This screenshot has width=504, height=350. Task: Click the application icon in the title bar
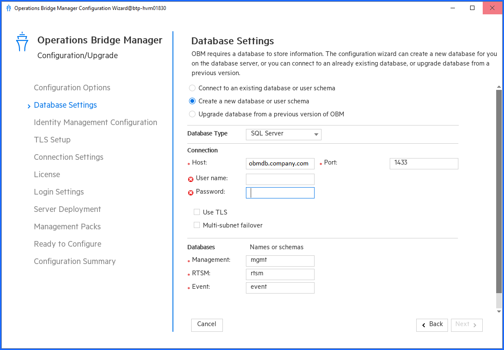click(x=8, y=8)
